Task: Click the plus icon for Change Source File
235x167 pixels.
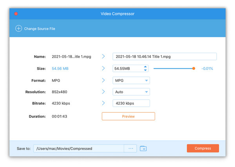Action: [18, 29]
